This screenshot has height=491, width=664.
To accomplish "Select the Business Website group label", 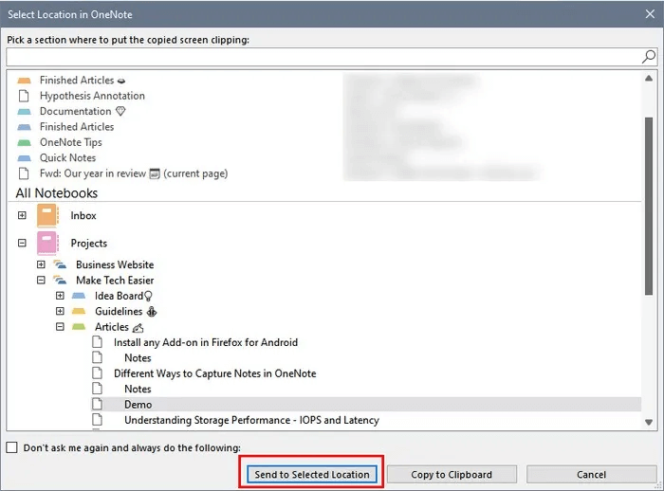I will coord(115,264).
